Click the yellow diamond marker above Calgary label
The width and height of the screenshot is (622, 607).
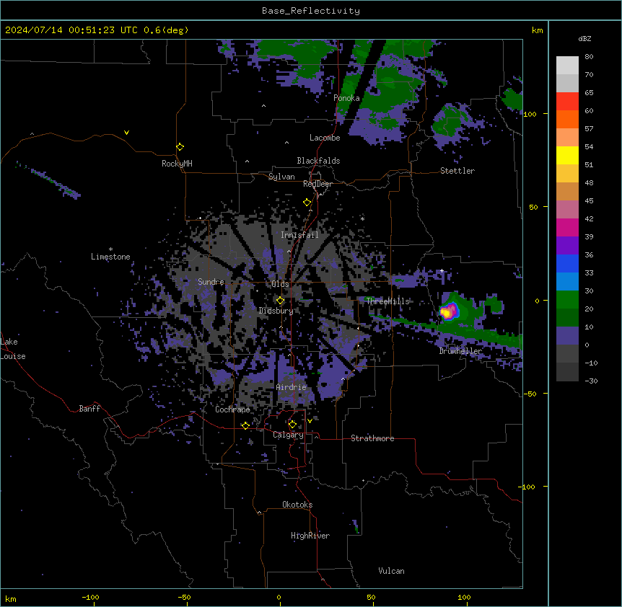(x=292, y=425)
